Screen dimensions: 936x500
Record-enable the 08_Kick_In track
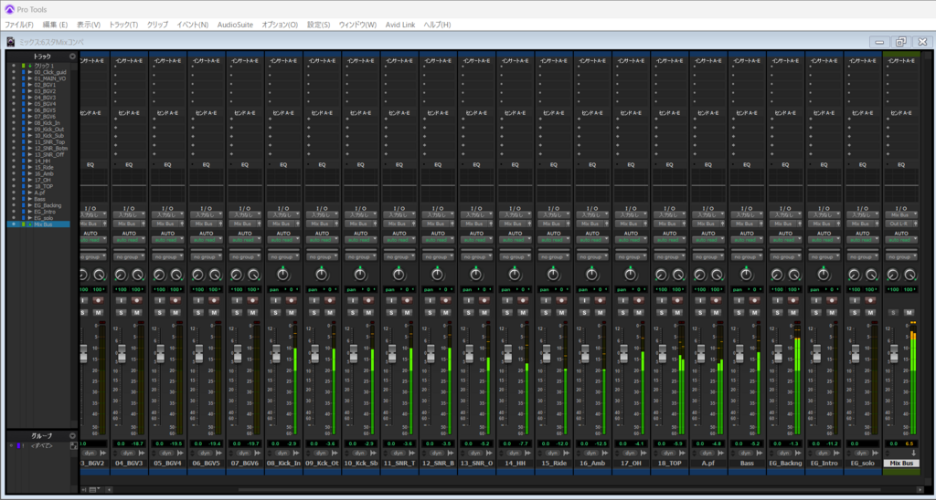pyautogui.click(x=291, y=299)
